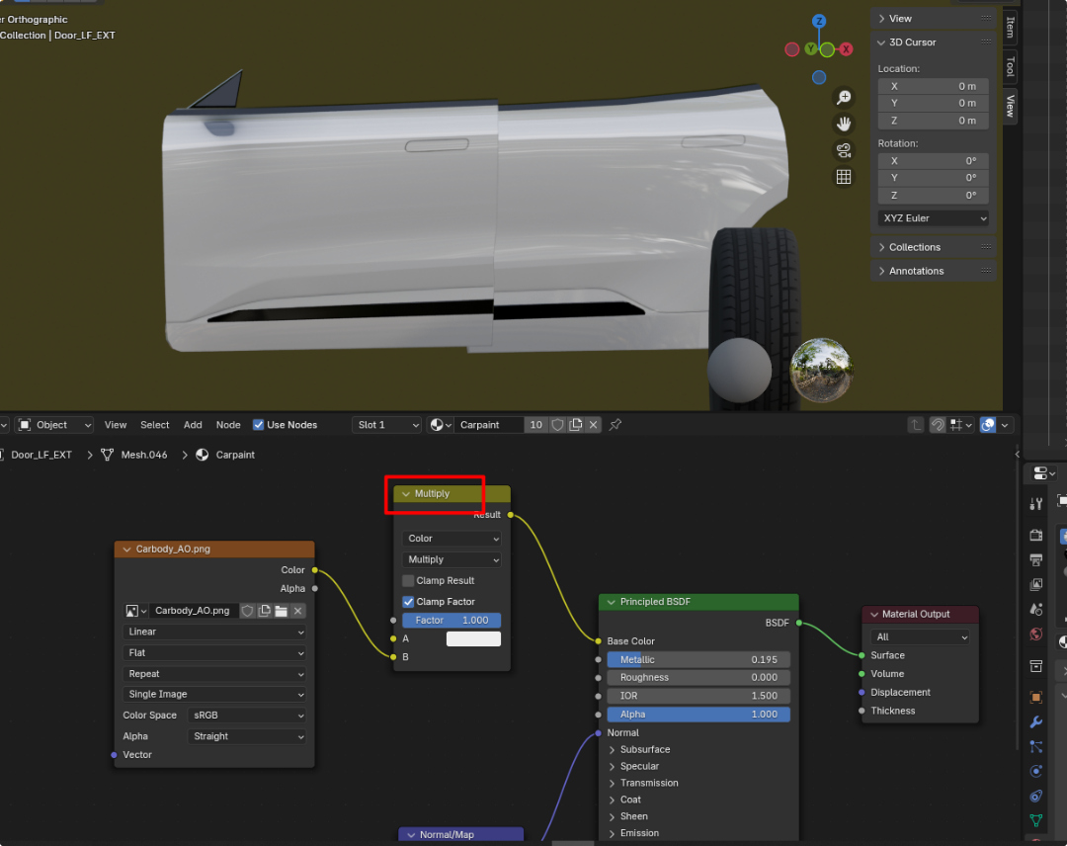Click the zoom magnifier icon in viewport
This screenshot has height=846, width=1067.
click(x=844, y=97)
